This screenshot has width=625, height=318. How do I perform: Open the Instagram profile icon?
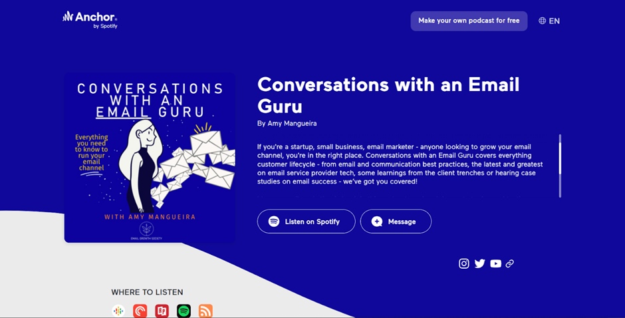coord(464,263)
